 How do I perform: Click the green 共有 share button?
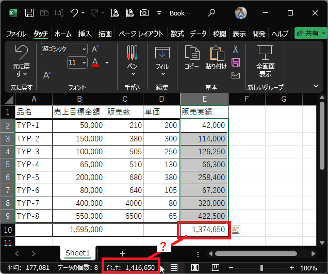pyautogui.click(x=310, y=34)
